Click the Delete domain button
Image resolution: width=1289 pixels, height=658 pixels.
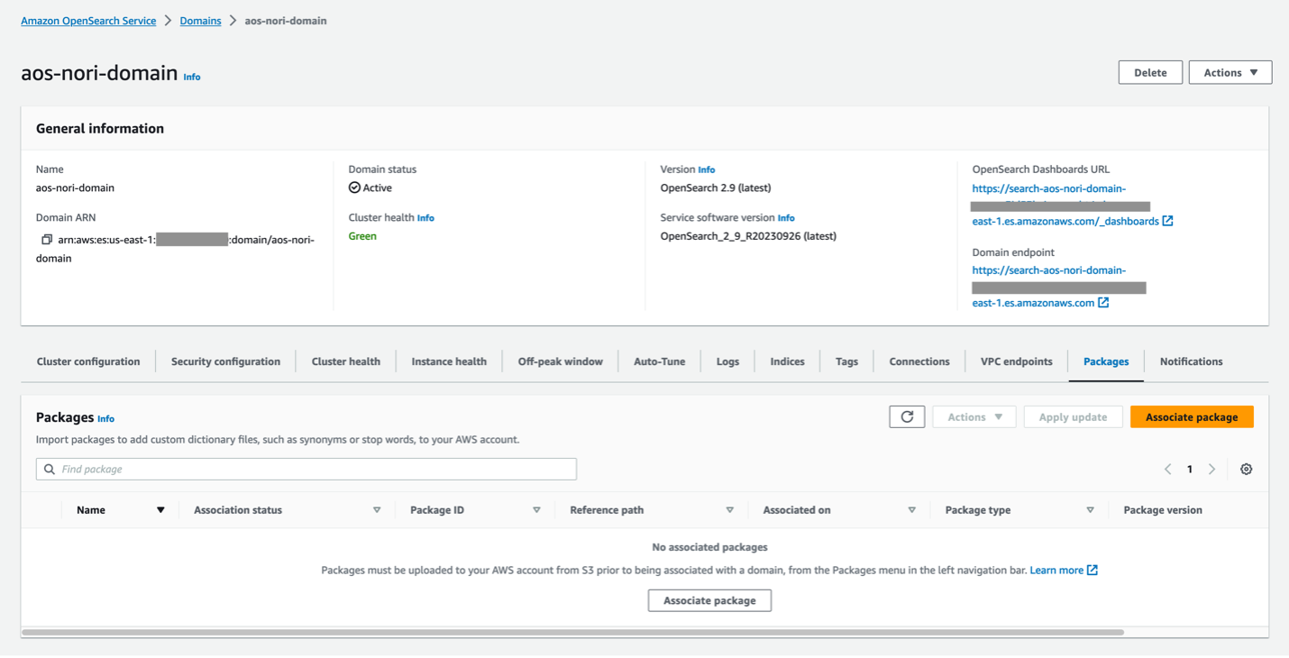1150,73
